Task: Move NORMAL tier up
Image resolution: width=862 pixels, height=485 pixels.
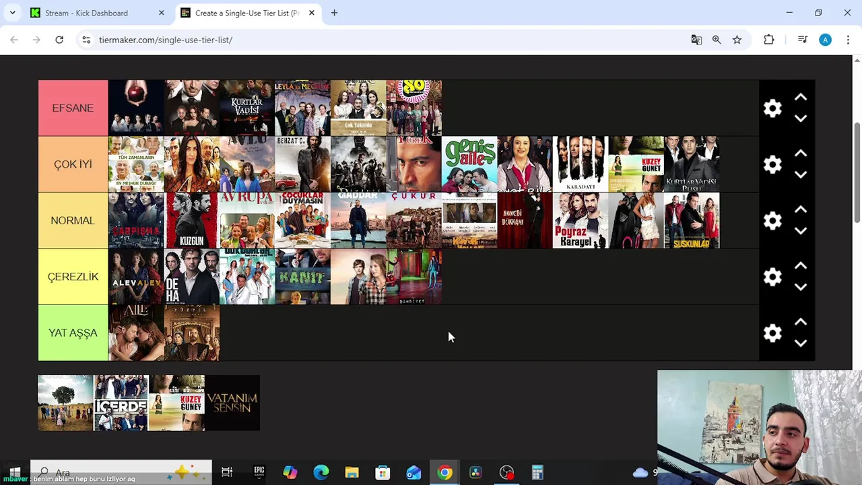Action: (801, 209)
